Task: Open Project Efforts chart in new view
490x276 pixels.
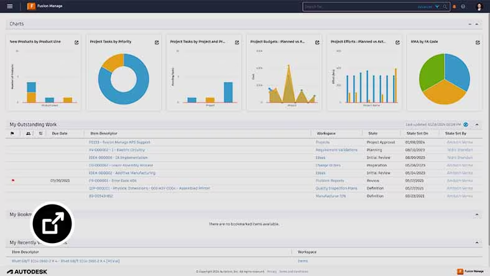Action: tap(397, 42)
